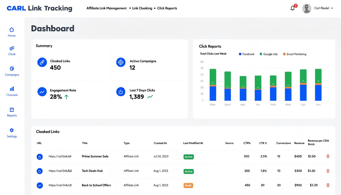
Task: Open the https://carl.link/b2 URL
Action: coord(60,171)
